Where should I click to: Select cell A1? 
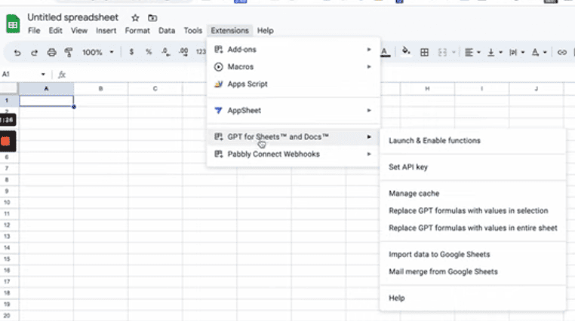(x=46, y=101)
